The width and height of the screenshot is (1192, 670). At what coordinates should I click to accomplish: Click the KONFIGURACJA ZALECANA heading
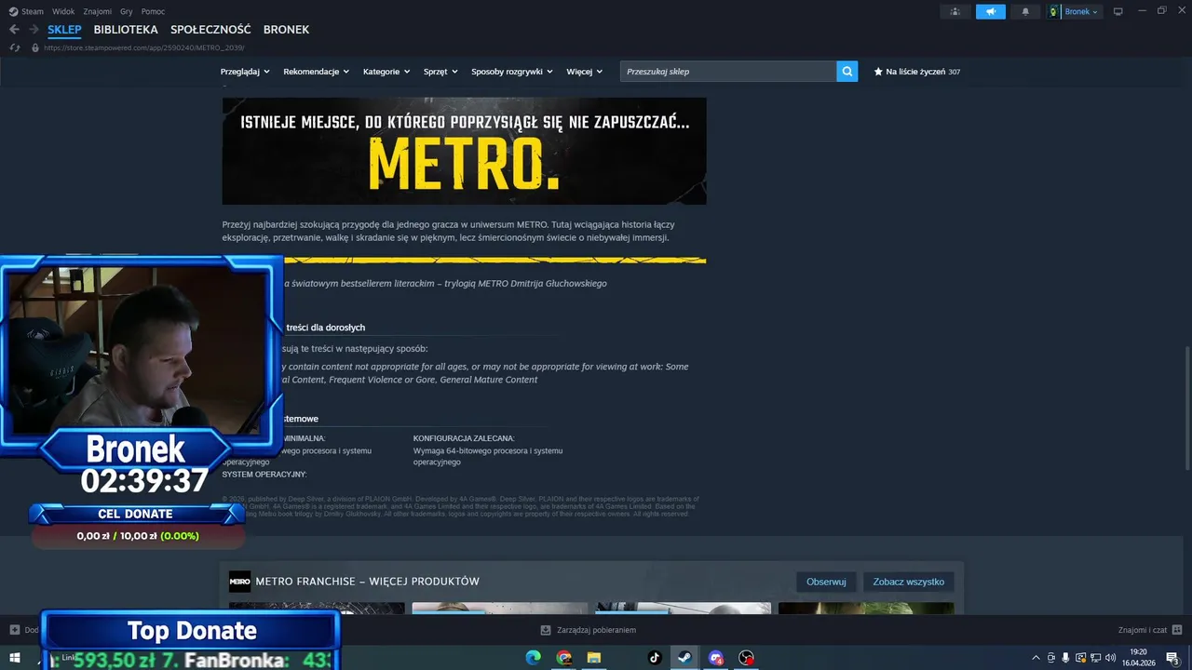point(464,438)
